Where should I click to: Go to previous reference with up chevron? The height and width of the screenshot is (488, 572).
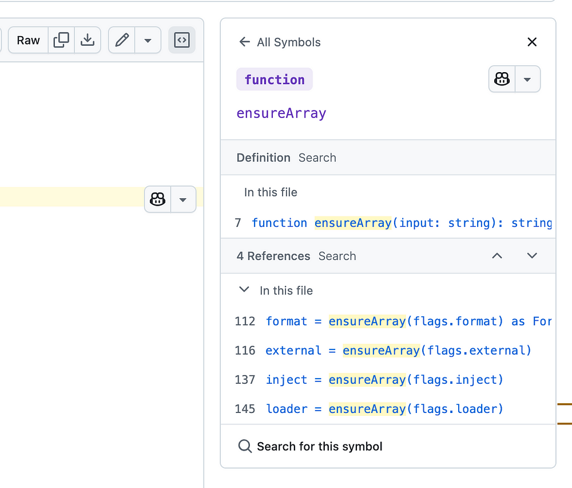click(497, 255)
